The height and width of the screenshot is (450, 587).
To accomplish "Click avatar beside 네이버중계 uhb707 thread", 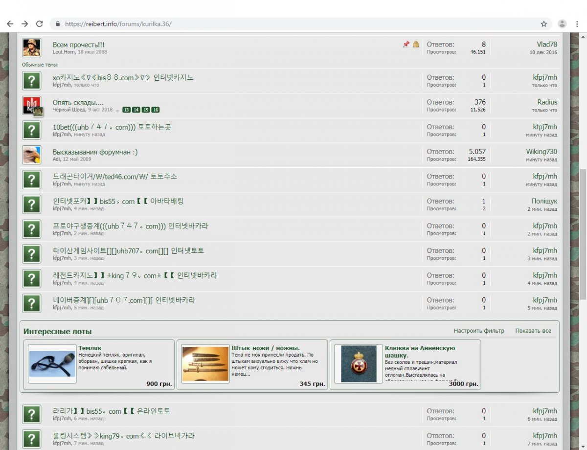I will click(x=32, y=303).
